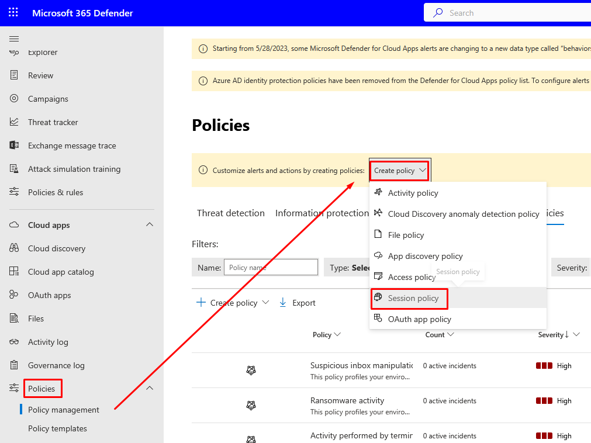Open Ransomware activity policy
This screenshot has width=591, height=443.
(347, 400)
